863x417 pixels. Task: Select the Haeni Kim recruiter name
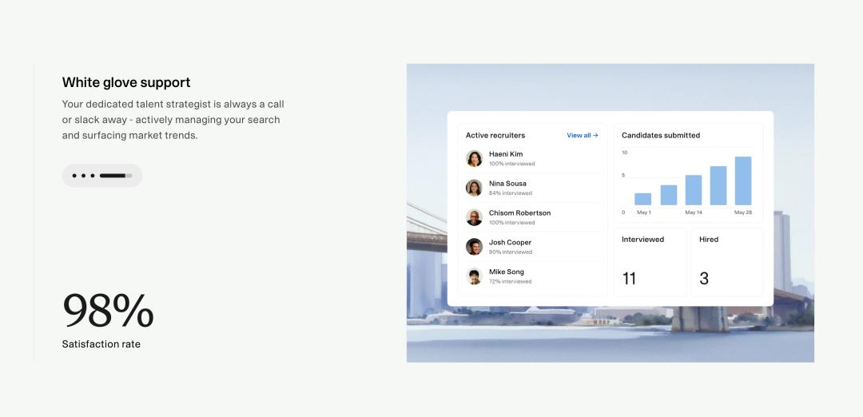pyautogui.click(x=506, y=154)
